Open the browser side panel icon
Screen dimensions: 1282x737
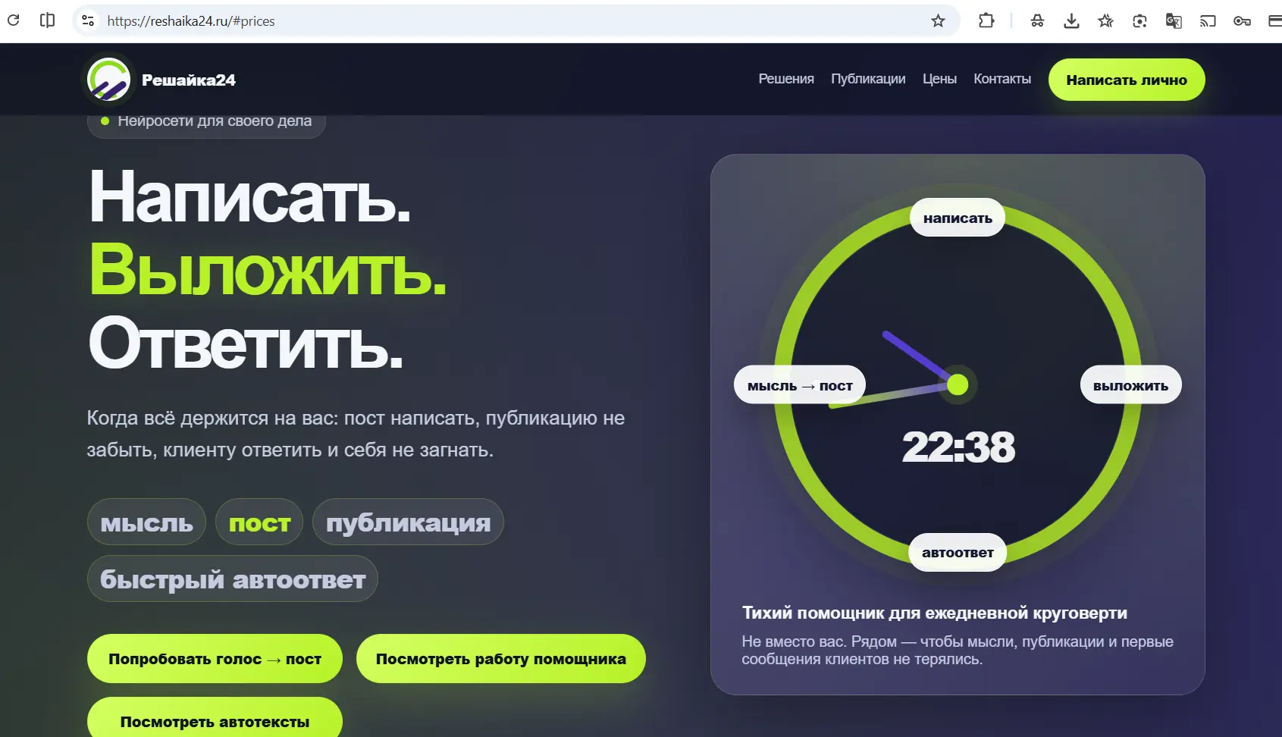coord(47,20)
